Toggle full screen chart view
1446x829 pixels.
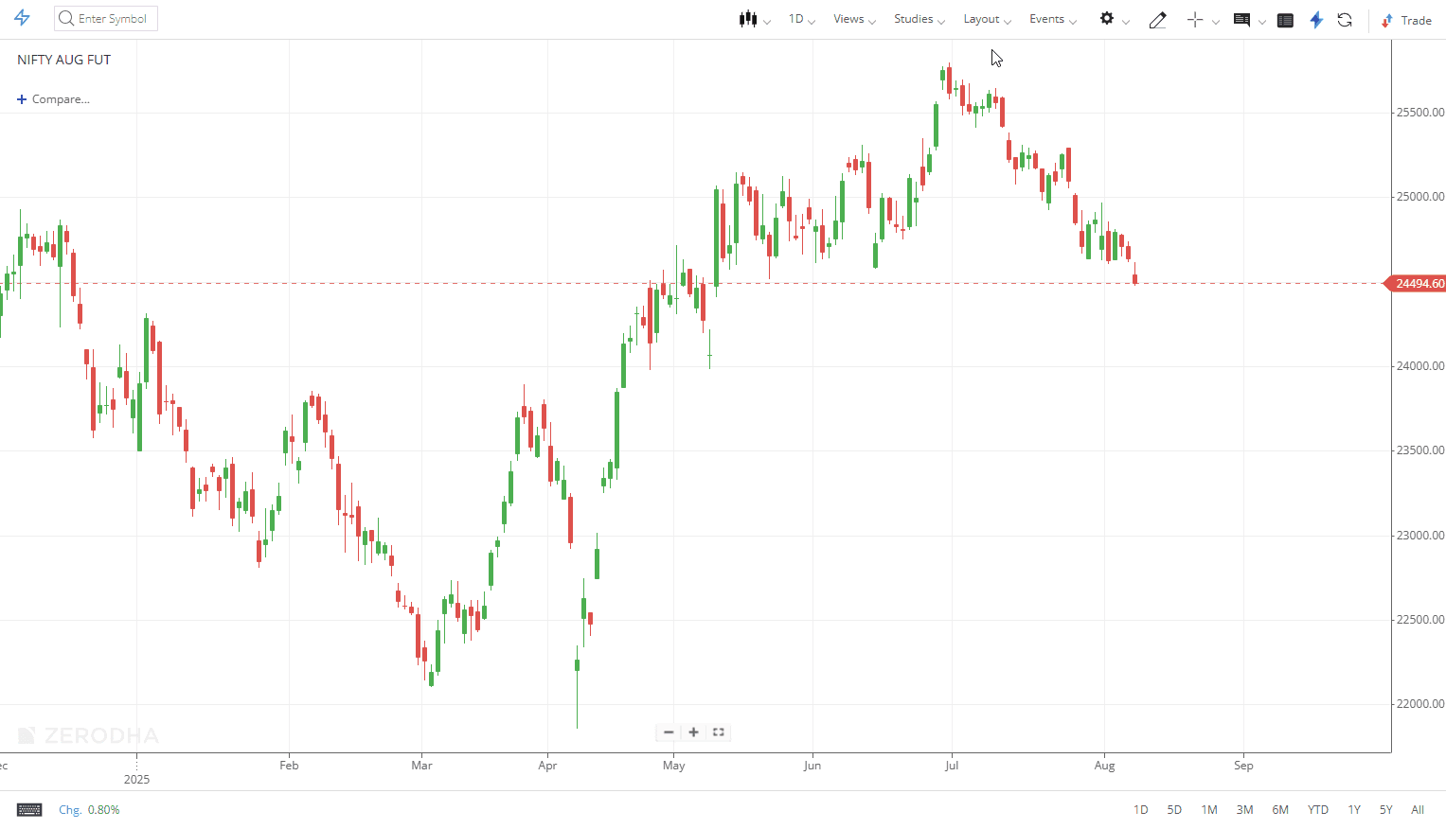click(719, 732)
